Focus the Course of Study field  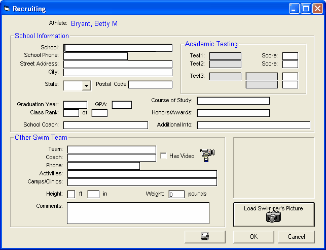tap(233, 101)
